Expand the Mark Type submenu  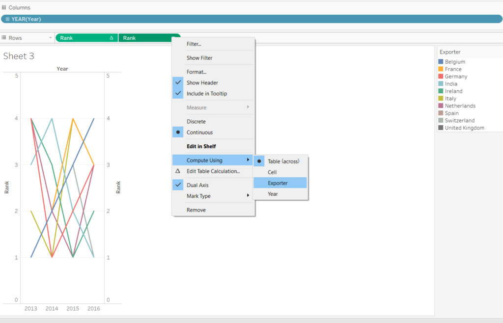[199, 196]
